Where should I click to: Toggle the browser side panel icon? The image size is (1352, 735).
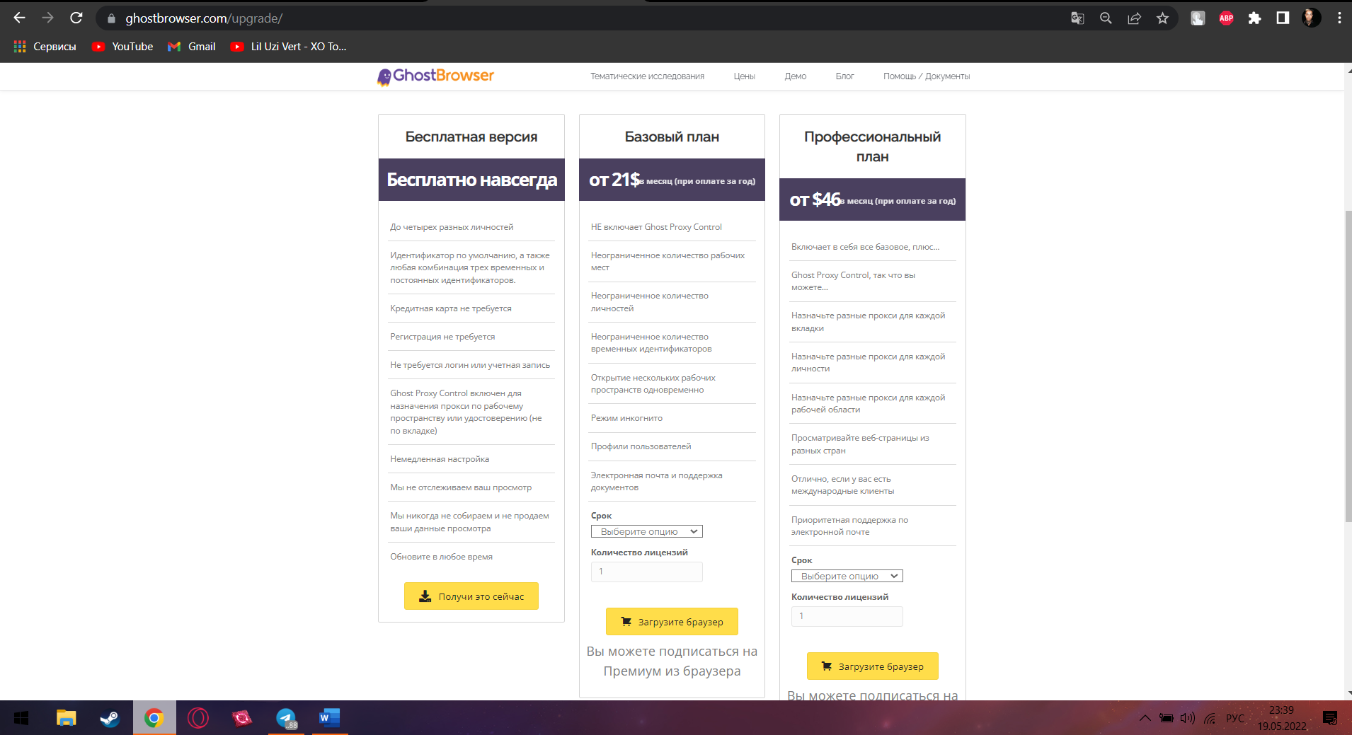1283,18
